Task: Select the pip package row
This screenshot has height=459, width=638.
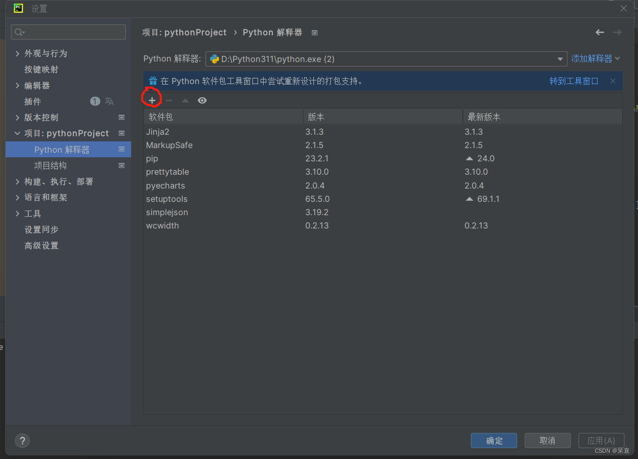Action: click(383, 158)
